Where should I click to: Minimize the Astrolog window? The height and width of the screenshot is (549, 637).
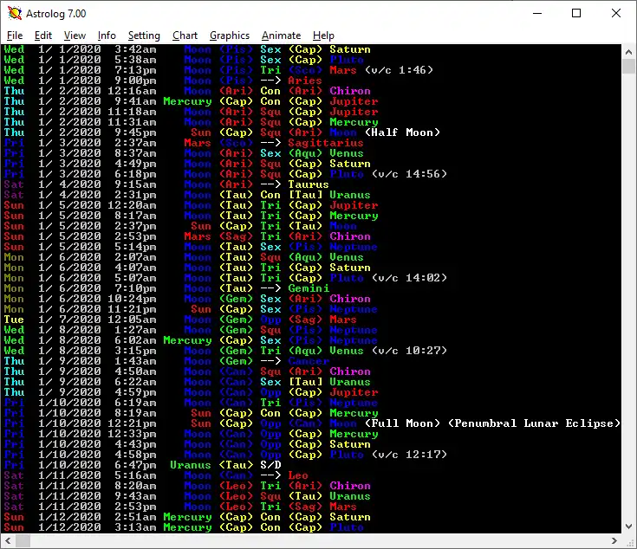coord(537,13)
